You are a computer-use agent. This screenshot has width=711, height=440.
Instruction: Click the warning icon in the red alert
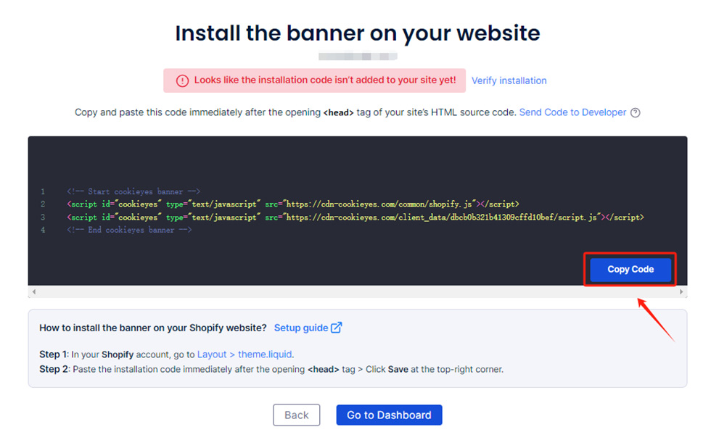point(182,80)
